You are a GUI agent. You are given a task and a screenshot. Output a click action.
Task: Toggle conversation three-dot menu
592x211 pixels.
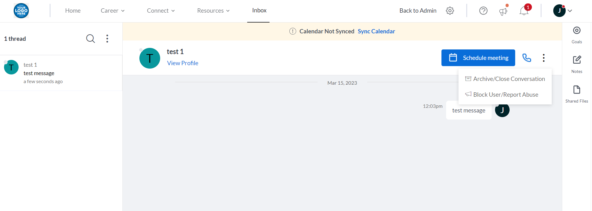click(544, 58)
